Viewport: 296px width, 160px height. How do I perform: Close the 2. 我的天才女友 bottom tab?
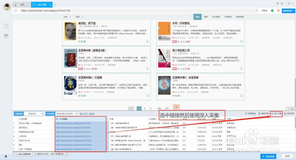tap(66, 154)
